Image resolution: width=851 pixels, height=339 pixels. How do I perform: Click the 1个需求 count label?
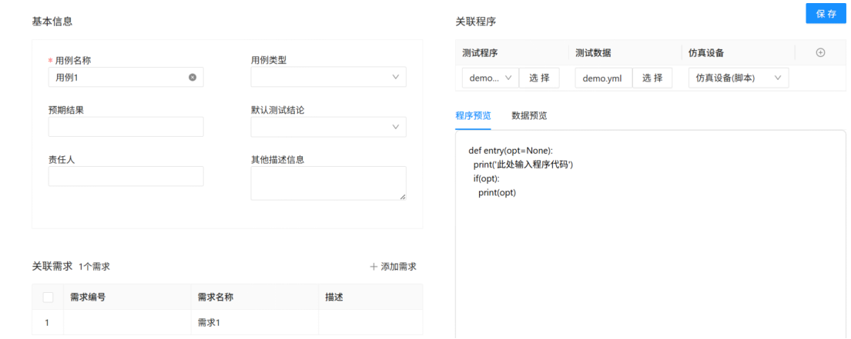(x=95, y=267)
